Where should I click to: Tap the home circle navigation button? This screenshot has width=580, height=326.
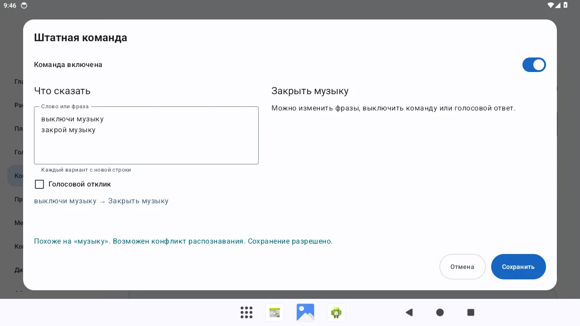pos(440,312)
